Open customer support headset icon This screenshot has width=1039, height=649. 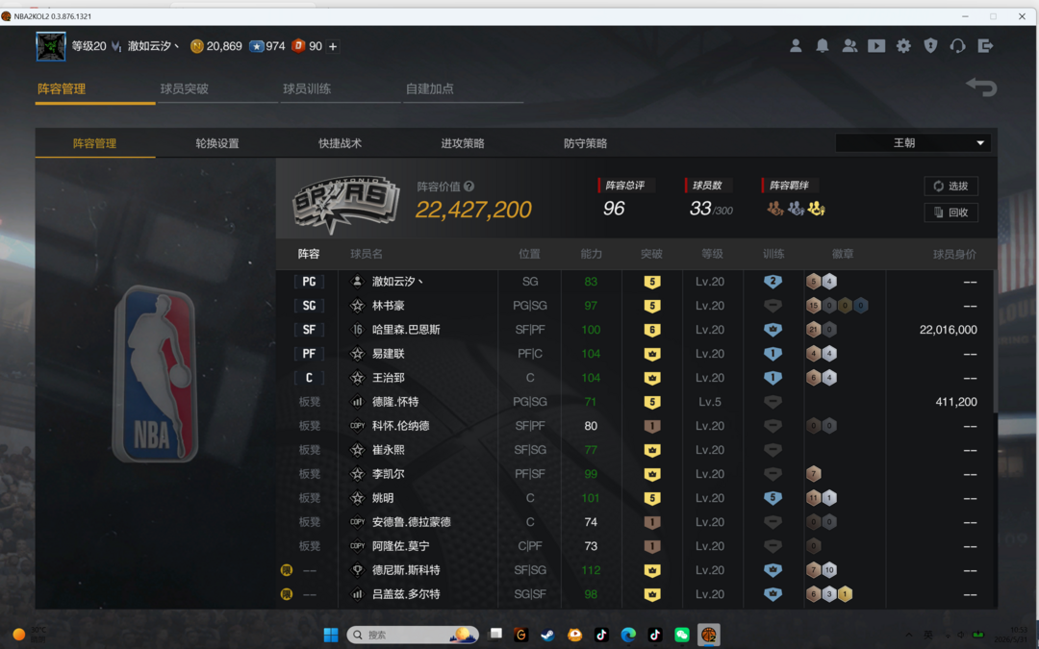pyautogui.click(x=957, y=46)
